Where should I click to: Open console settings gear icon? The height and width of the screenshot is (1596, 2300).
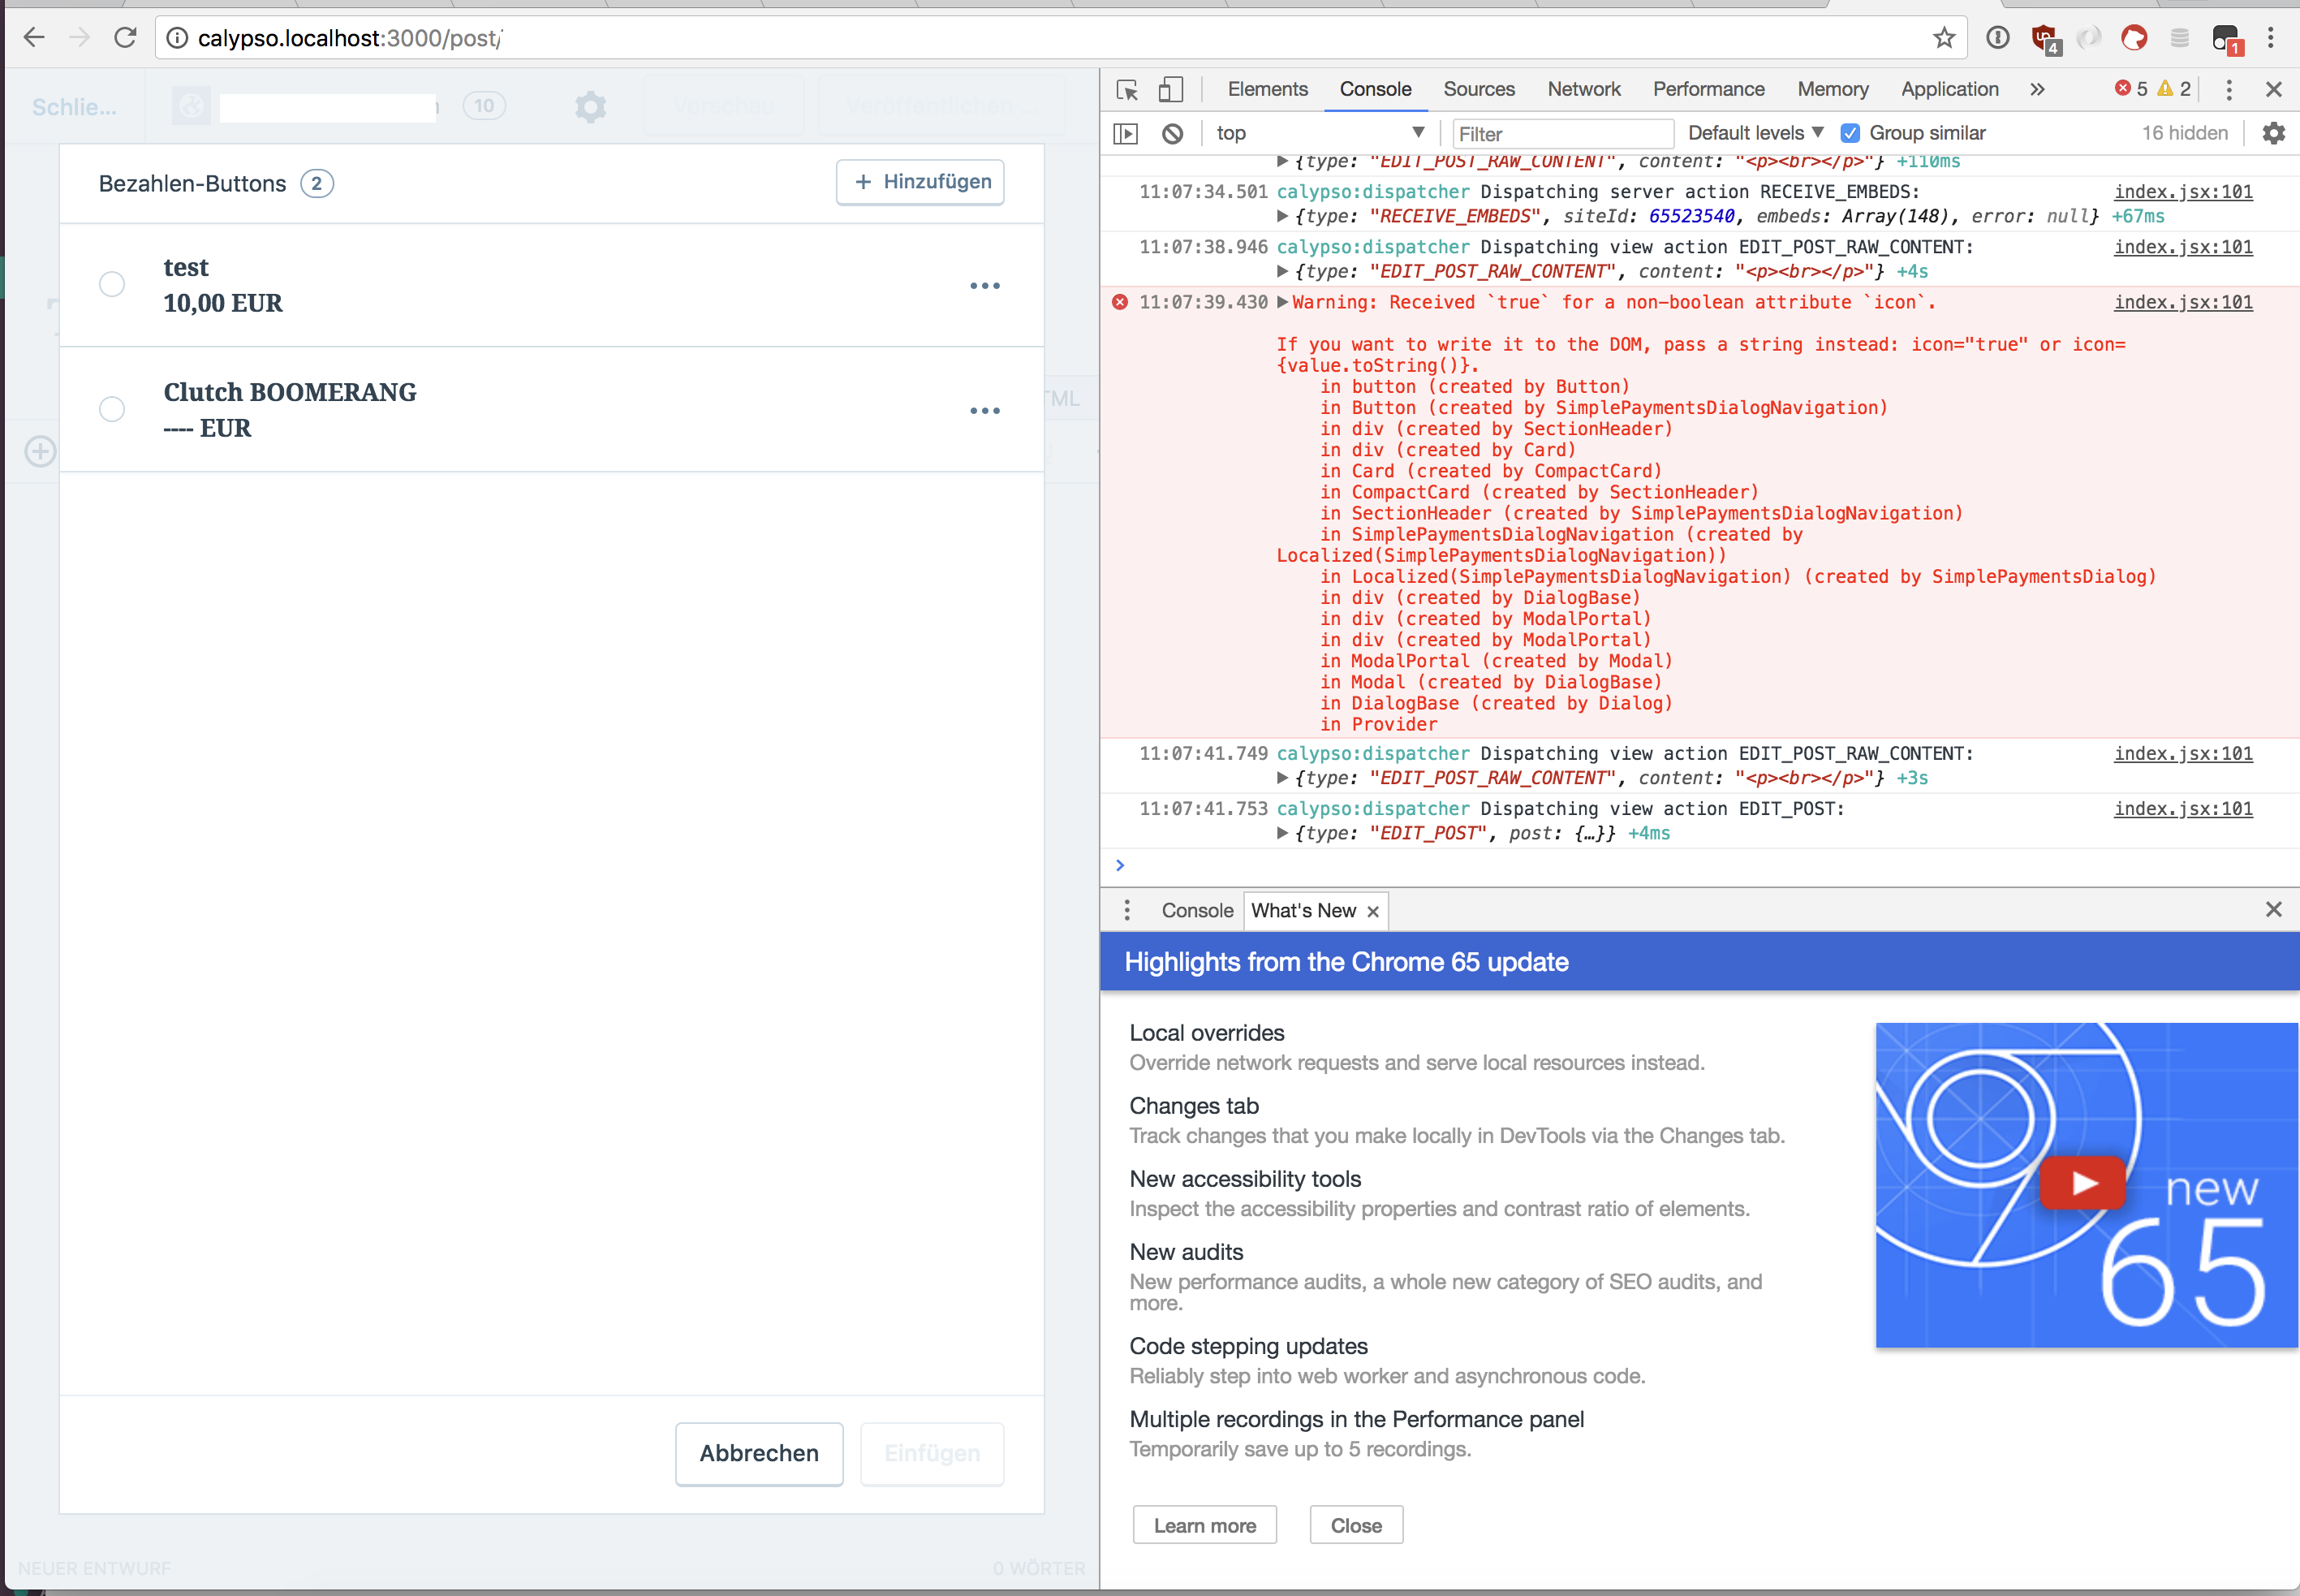[2273, 133]
